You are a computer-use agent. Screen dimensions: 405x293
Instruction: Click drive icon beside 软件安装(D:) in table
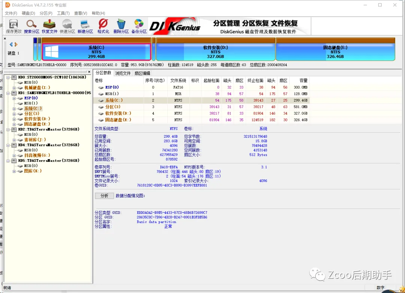tap(101, 113)
